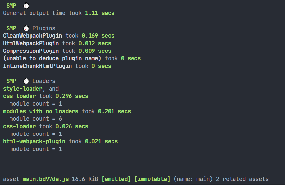Click the "modules with no loaders" entry
285x185 pixels.
(41, 111)
